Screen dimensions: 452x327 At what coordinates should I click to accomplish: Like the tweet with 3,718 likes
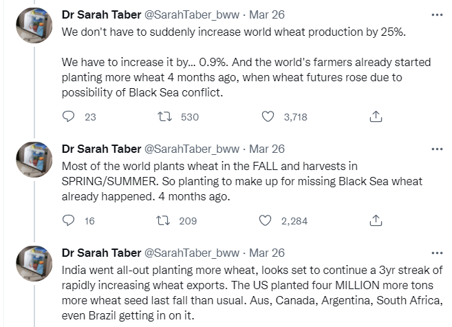(x=268, y=117)
